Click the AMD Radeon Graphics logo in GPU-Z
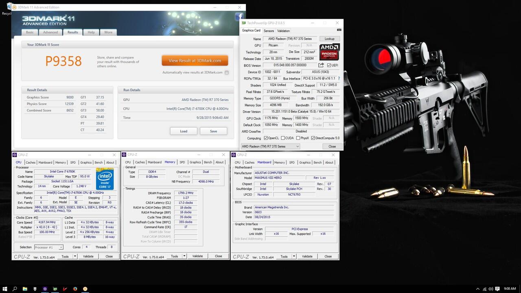This screenshot has width=521, height=293. pyautogui.click(x=329, y=52)
